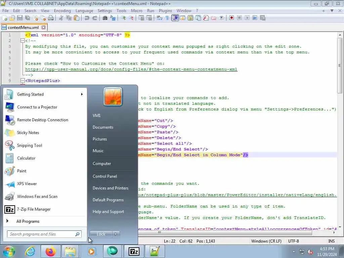Click the New file toolbar icon
Image resolution: width=344 pixels, height=258 pixels.
(x=4, y=18)
